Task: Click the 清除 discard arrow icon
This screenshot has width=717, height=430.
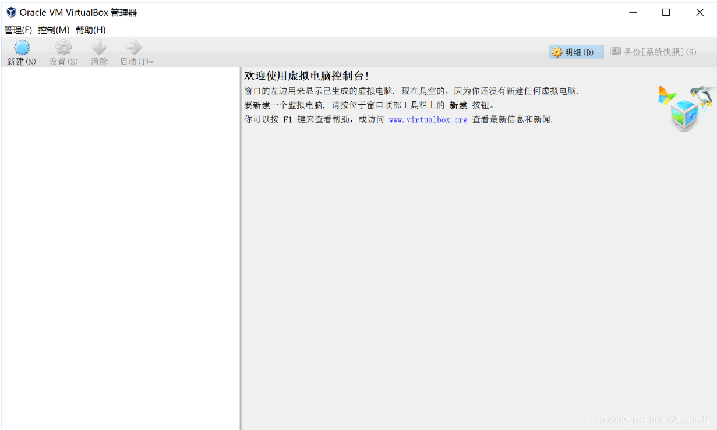Action: 99,48
